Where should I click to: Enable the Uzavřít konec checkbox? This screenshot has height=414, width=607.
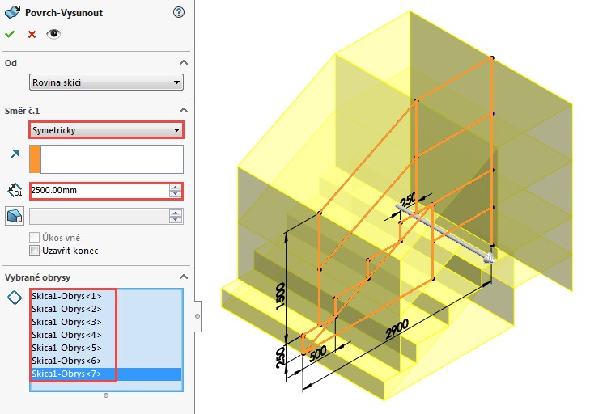(x=35, y=251)
